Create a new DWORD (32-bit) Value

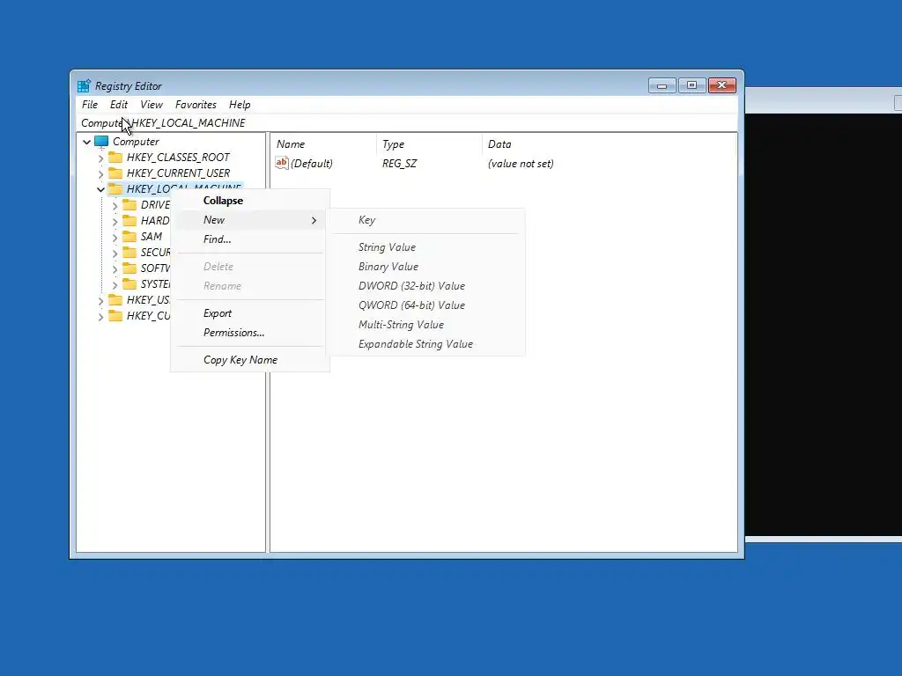[425, 286]
